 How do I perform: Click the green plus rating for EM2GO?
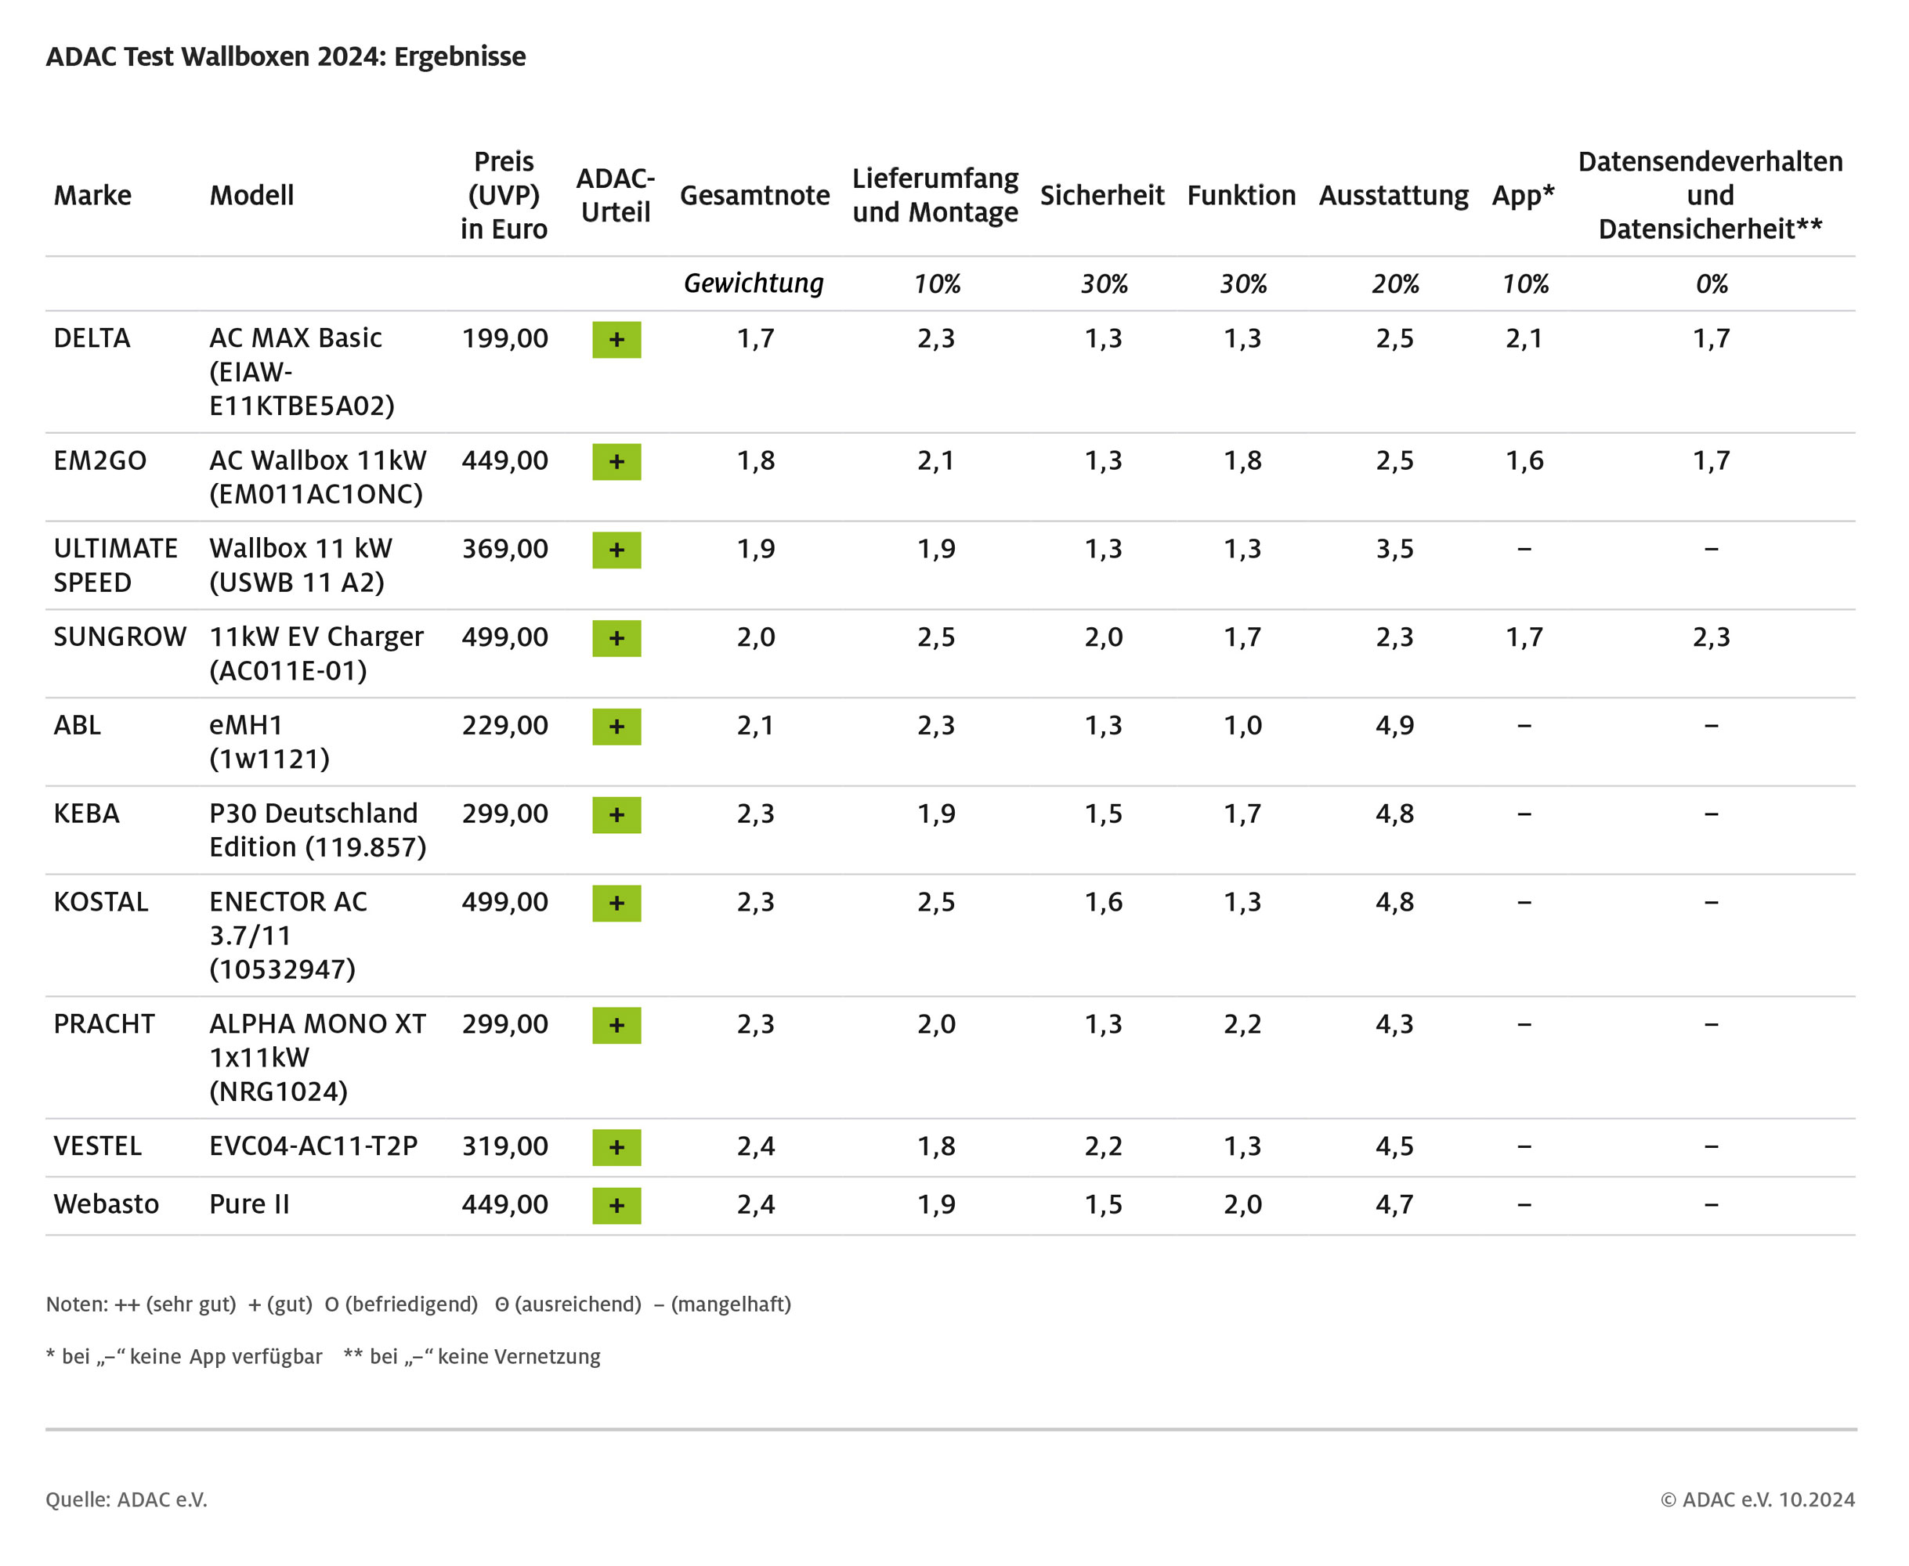tap(616, 462)
